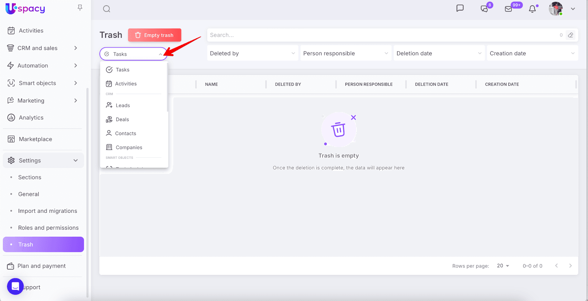Select Deals in the entity dropdown list
The height and width of the screenshot is (301, 588).
(122, 119)
